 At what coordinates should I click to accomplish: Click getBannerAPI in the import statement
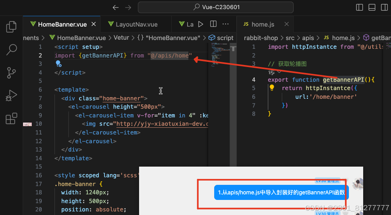[x=103, y=55]
